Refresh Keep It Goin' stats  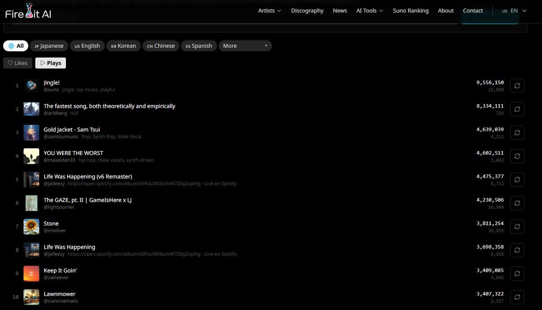click(x=517, y=274)
